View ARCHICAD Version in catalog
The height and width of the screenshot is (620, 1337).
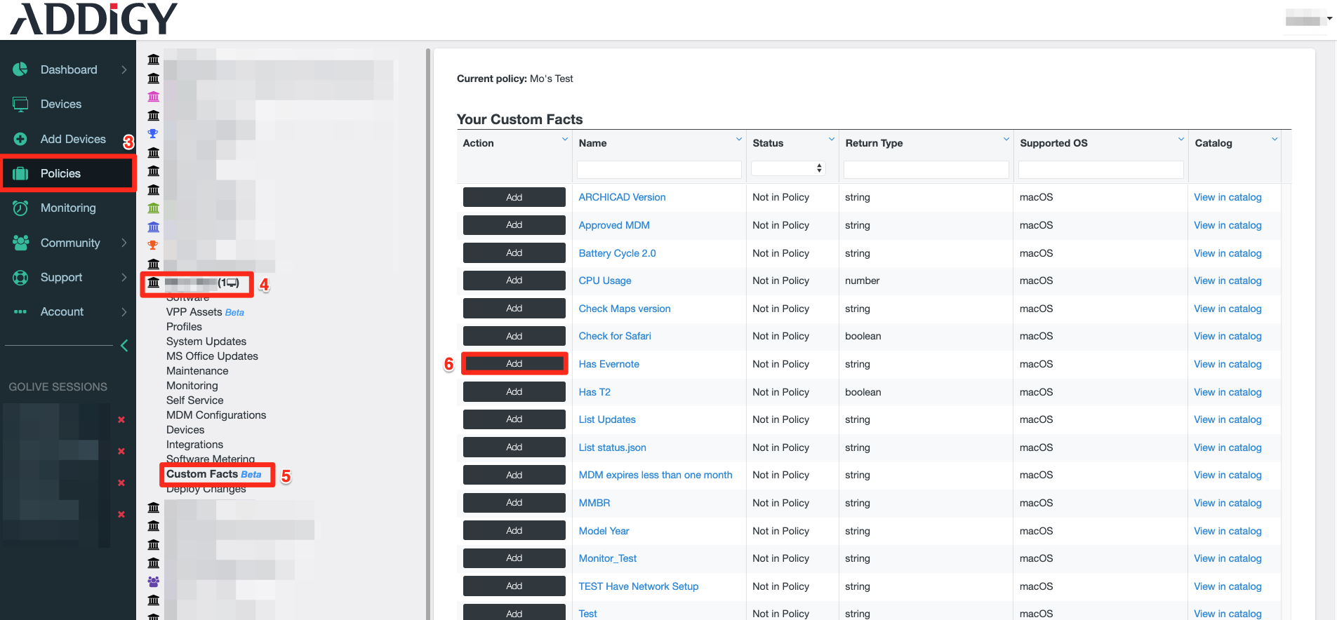(1228, 197)
